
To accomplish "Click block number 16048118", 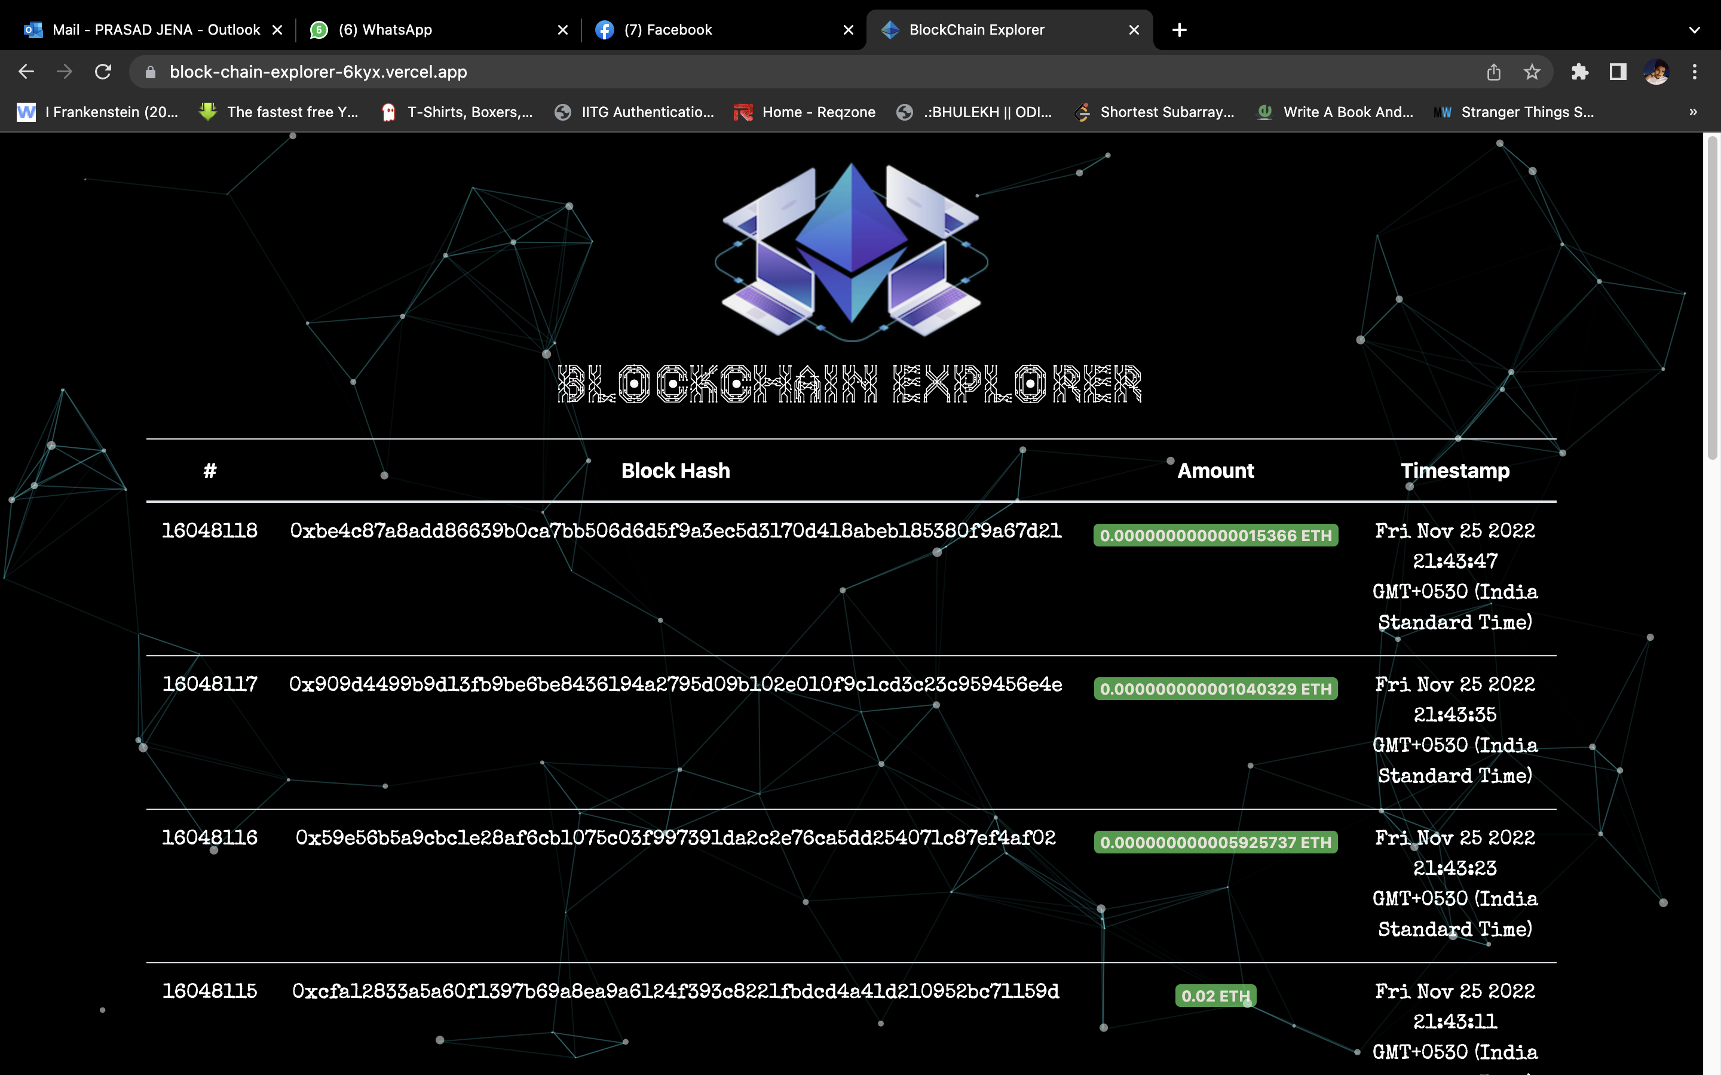I will click(x=210, y=531).
